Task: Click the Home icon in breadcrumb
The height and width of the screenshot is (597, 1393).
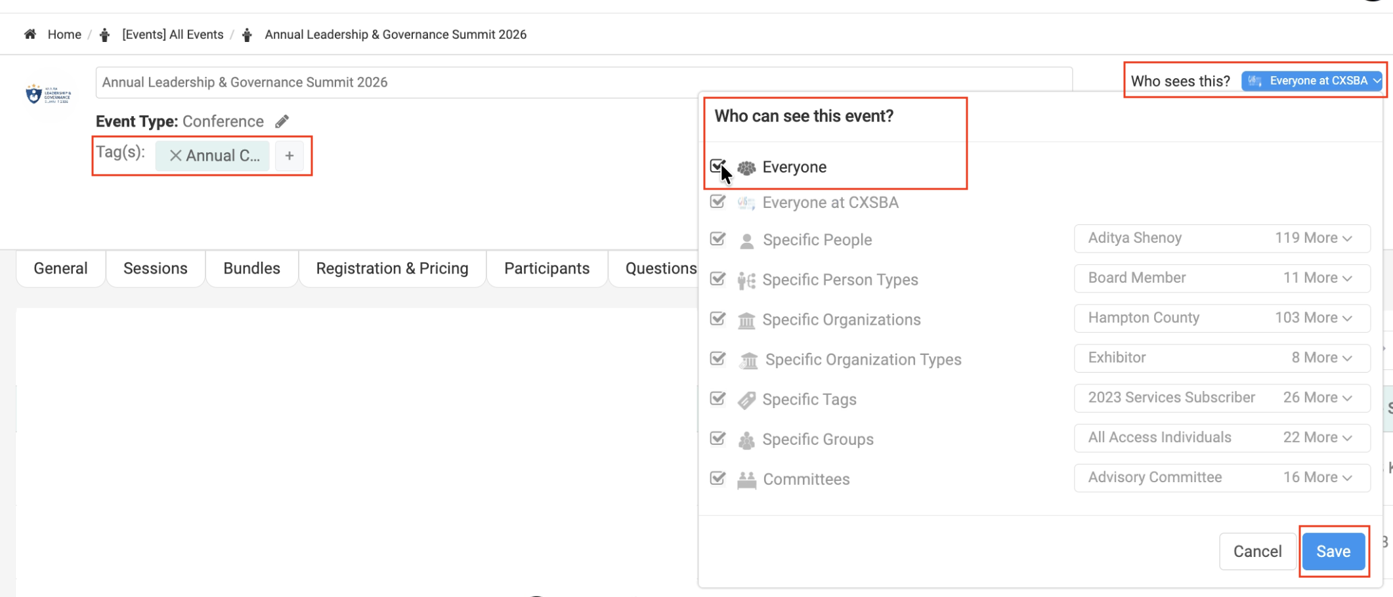Action: click(30, 34)
